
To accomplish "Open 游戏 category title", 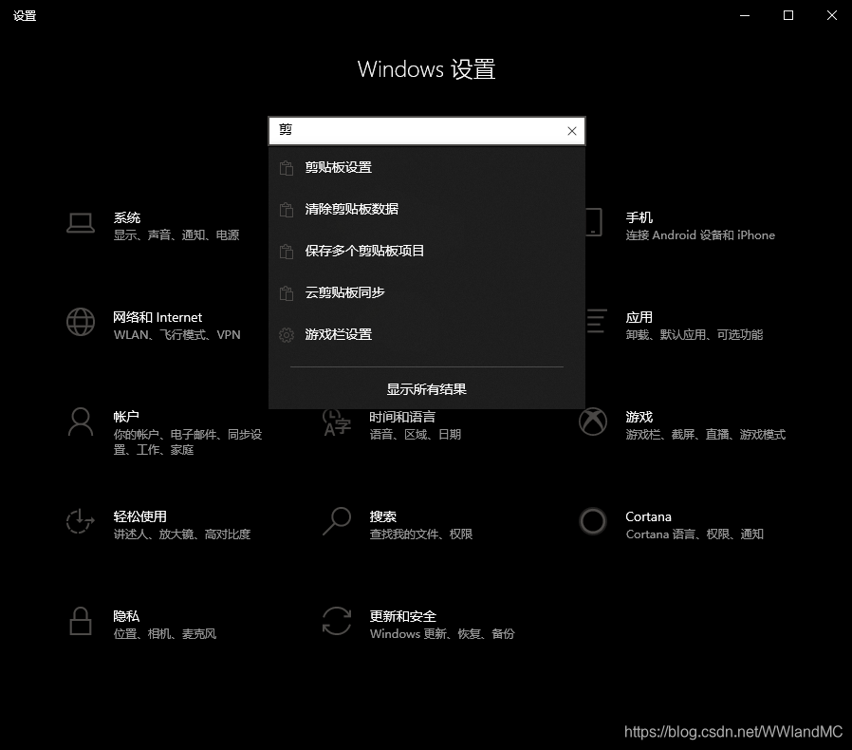I will pos(639,417).
